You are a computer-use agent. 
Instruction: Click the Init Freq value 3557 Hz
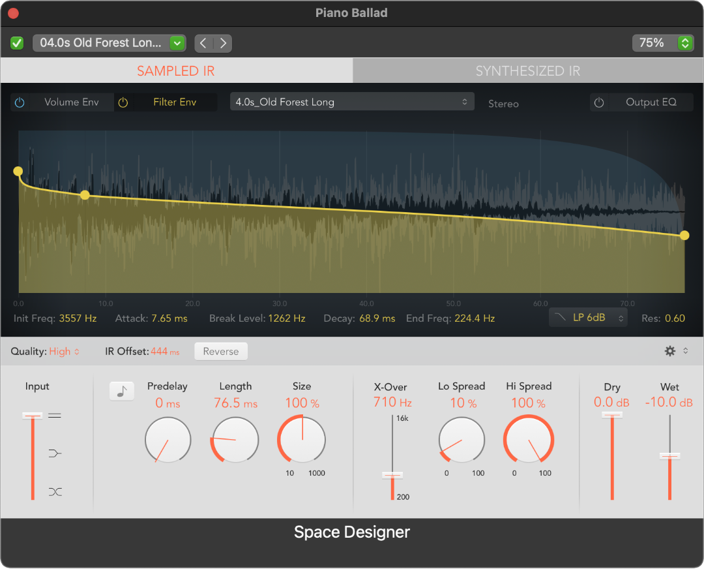[x=78, y=318]
